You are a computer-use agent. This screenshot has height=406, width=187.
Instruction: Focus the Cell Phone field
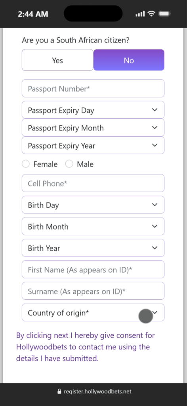coord(93,183)
